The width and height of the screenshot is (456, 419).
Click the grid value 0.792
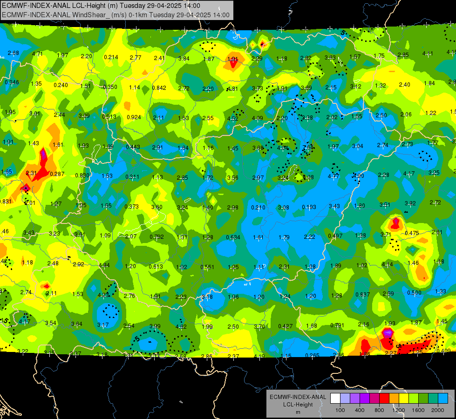coord(157,237)
